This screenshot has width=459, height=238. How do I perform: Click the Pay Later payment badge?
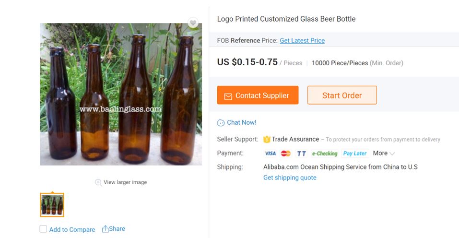(x=355, y=154)
